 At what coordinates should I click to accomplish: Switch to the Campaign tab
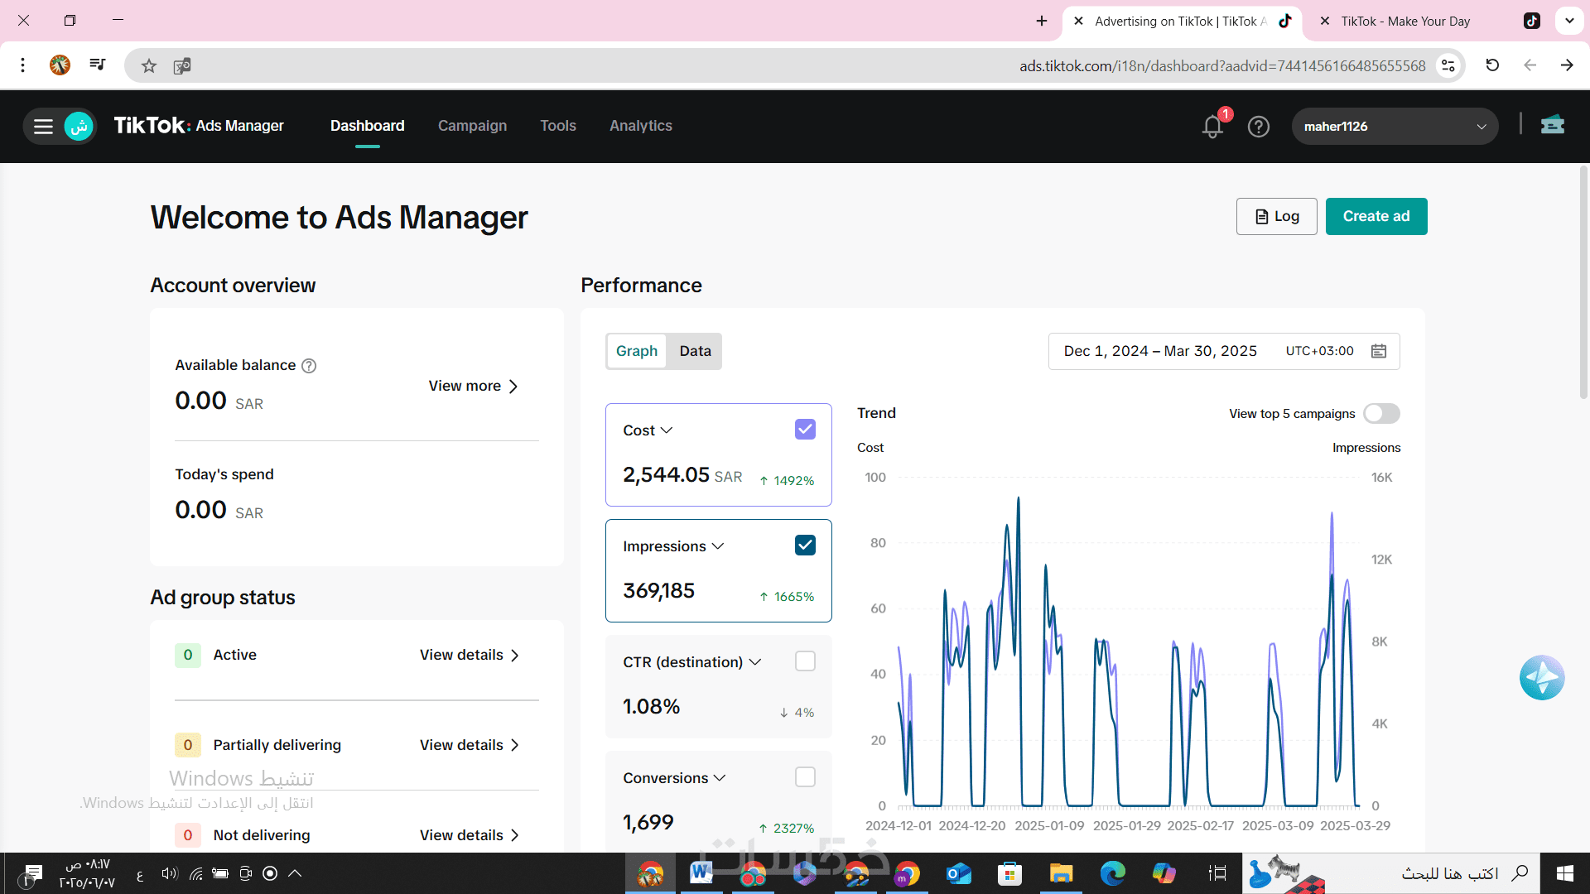pyautogui.click(x=472, y=126)
